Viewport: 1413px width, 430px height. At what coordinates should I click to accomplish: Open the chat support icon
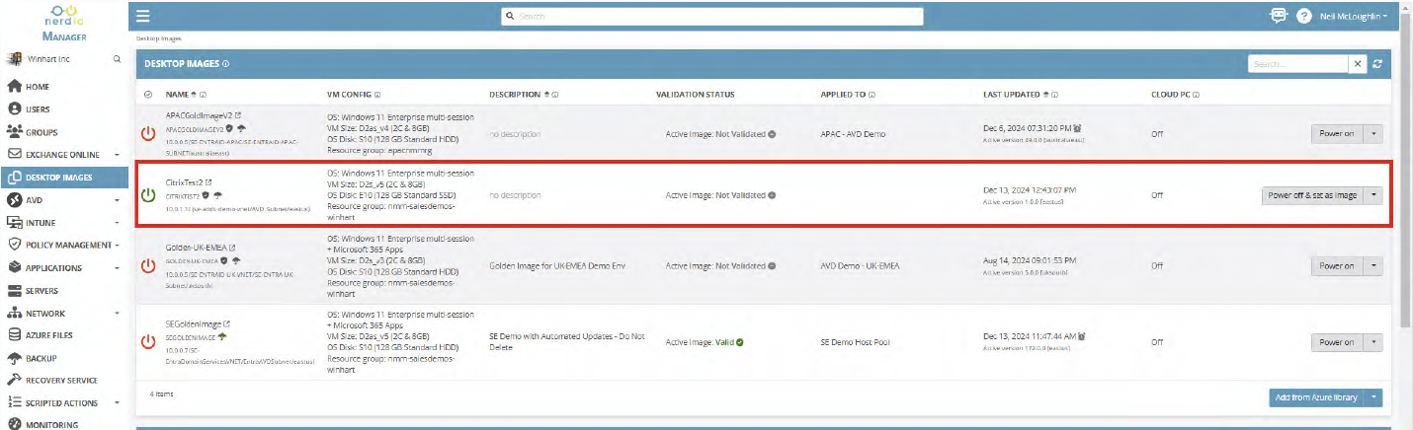tap(1279, 16)
